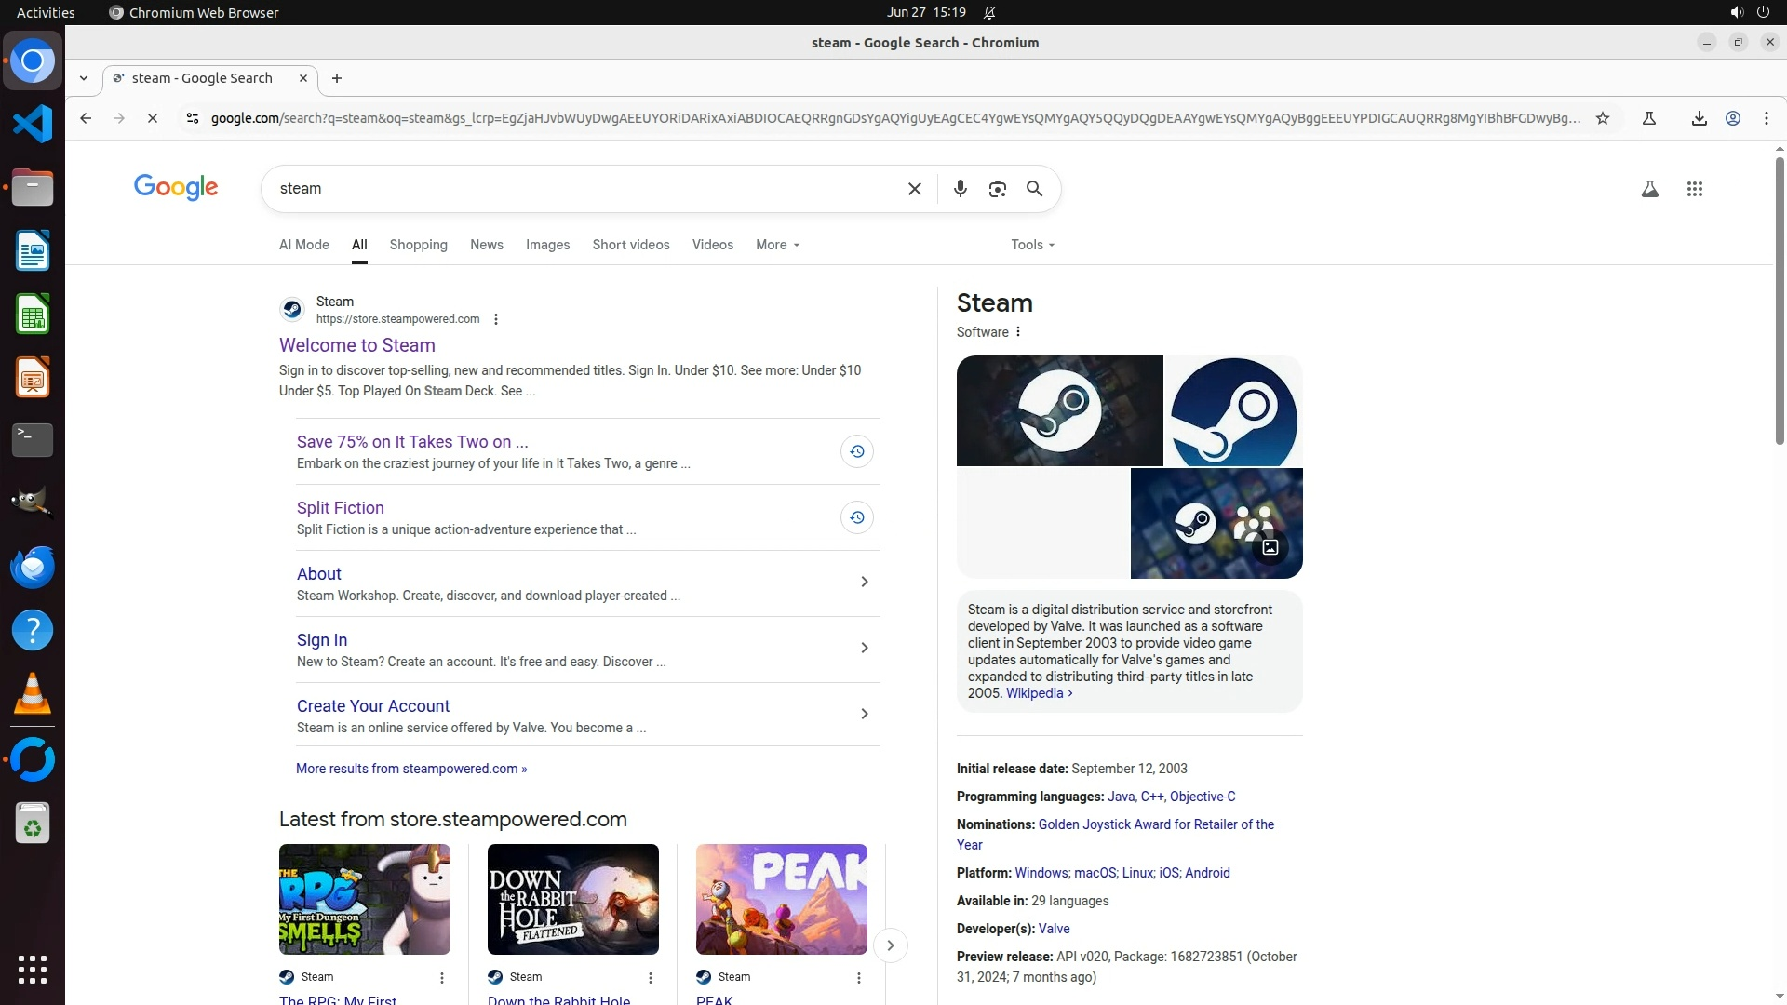This screenshot has height=1005, width=1787.
Task: Open the PEAK game thumbnail
Action: tap(781, 899)
